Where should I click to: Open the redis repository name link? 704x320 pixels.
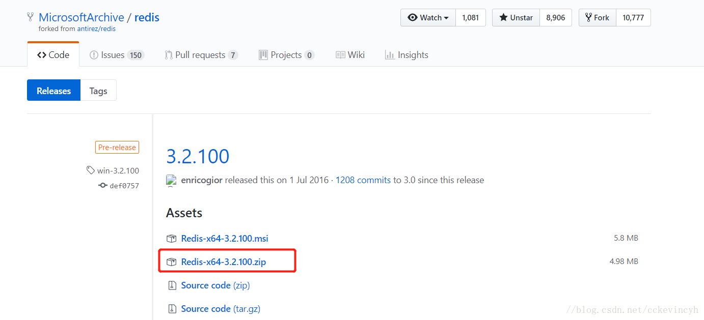point(147,17)
